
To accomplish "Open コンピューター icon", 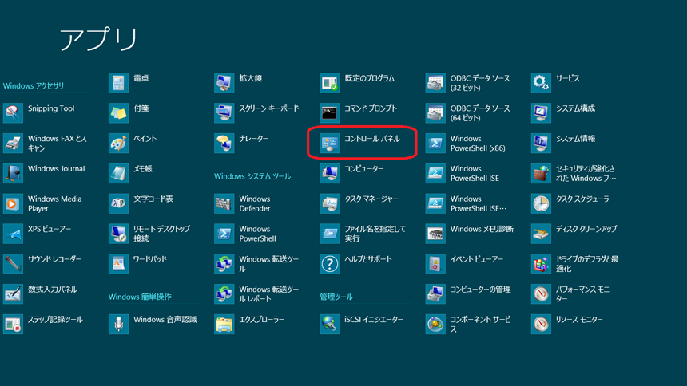I will click(x=329, y=173).
